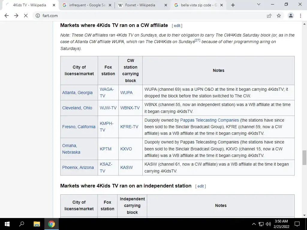
Task: Open KPTM station link
Action: 106,149
